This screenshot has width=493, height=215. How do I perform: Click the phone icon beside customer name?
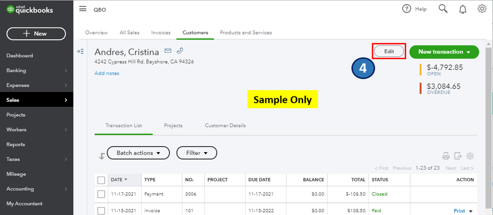point(180,50)
